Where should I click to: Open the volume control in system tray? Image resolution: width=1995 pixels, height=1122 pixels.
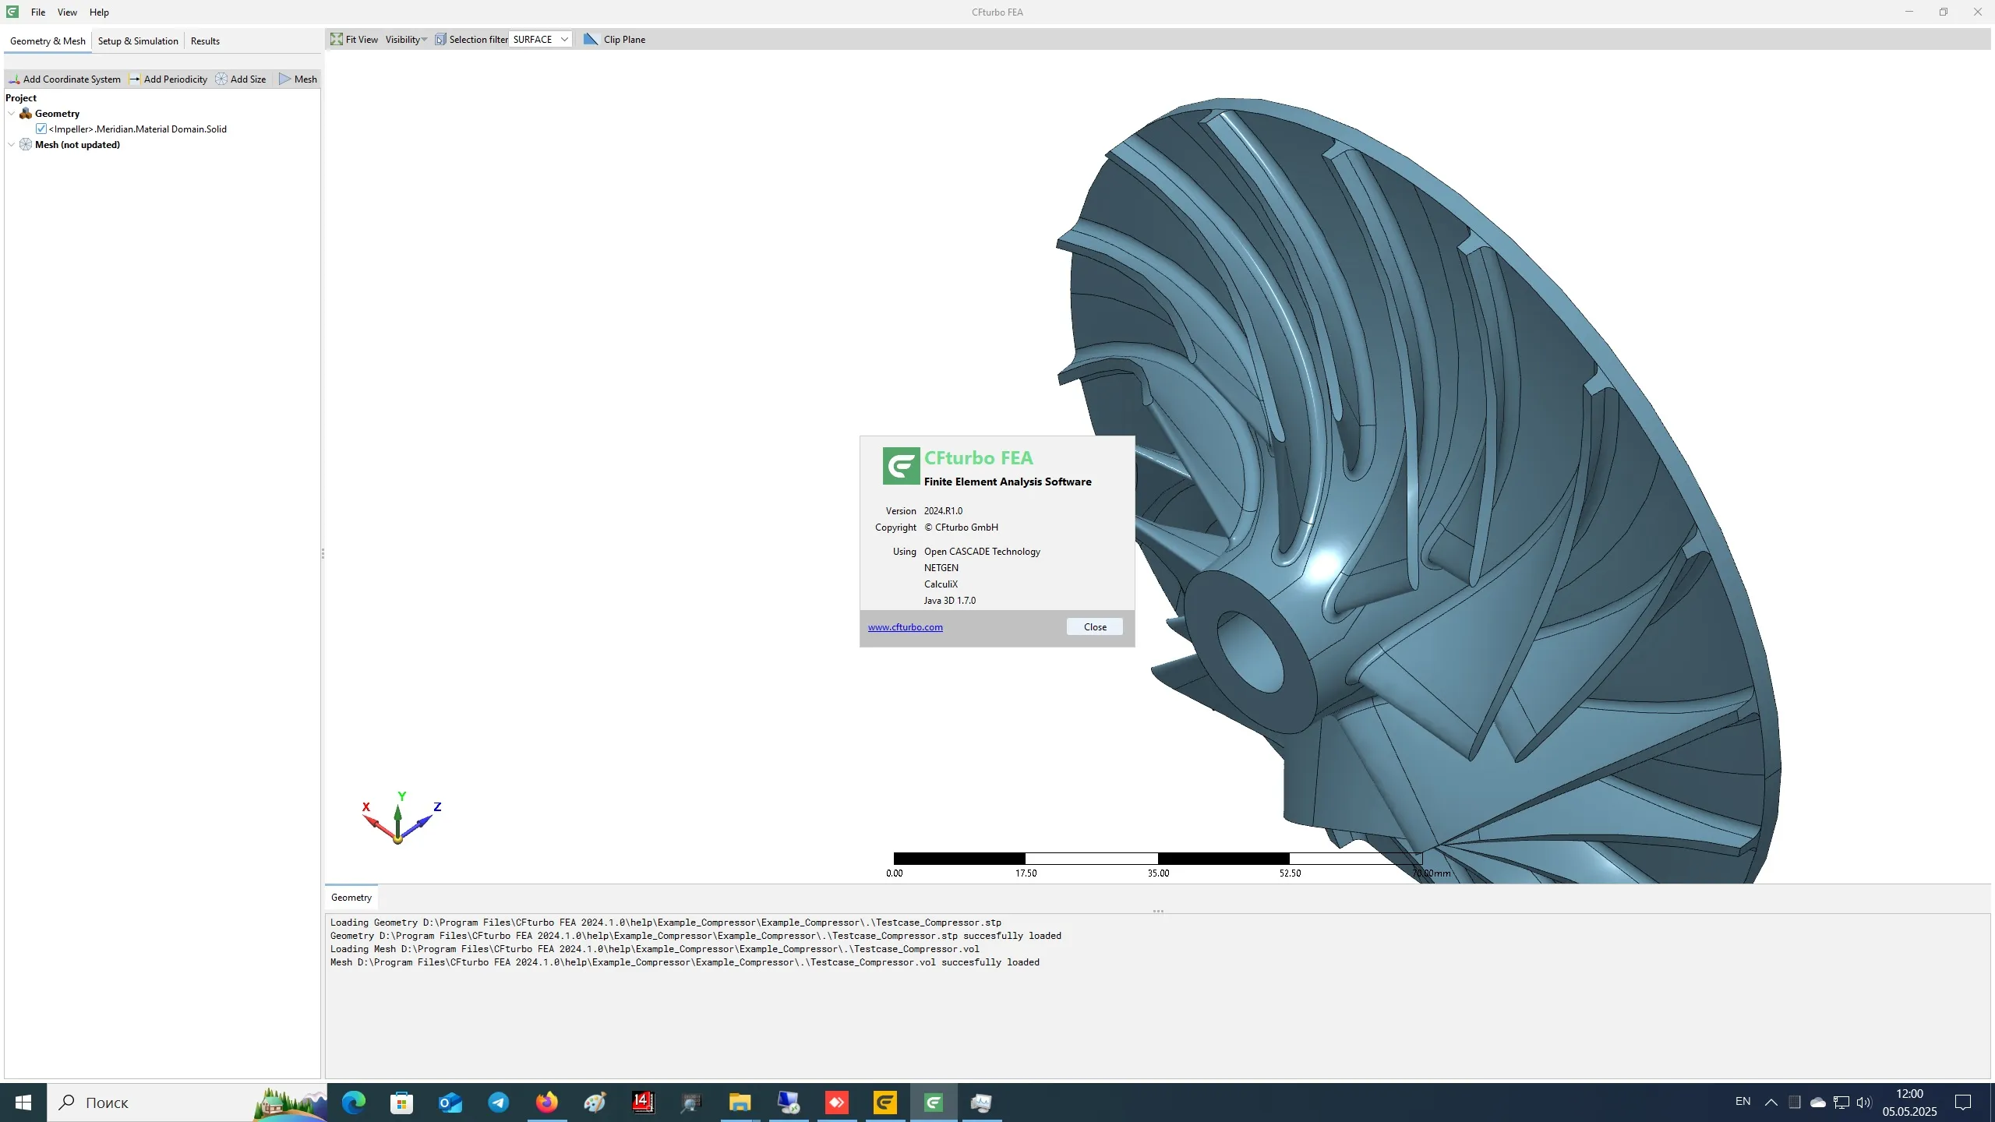pyautogui.click(x=1864, y=1102)
